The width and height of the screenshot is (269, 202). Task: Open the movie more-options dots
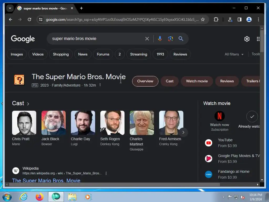click(100, 85)
